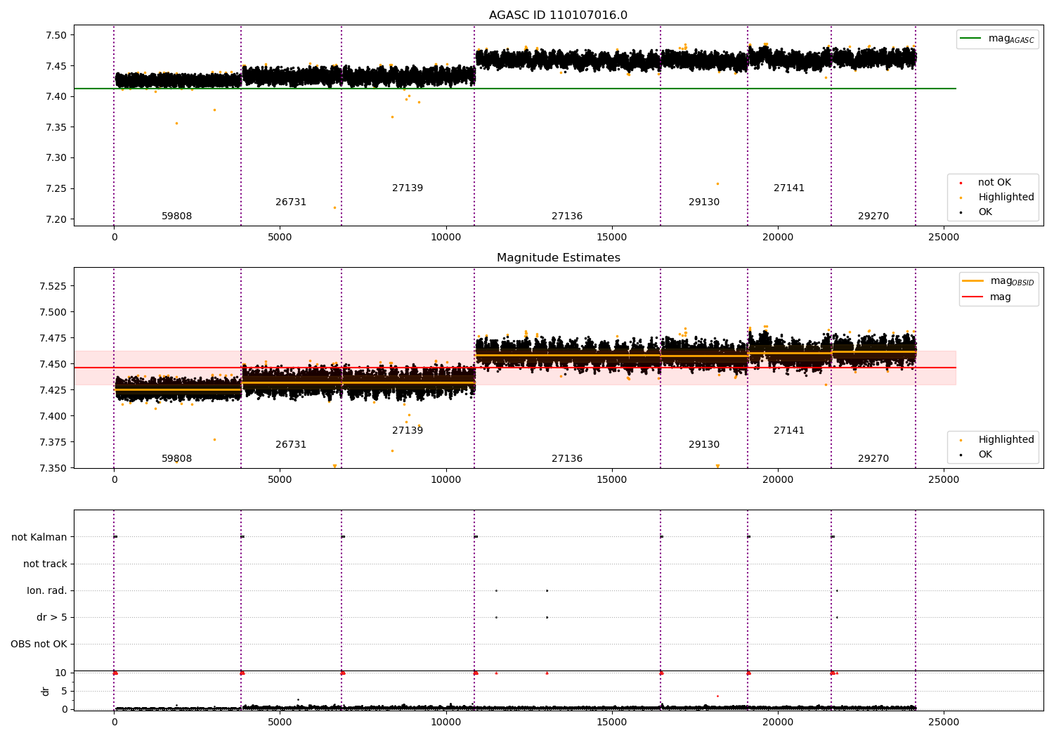Image resolution: width=1054 pixels, height=738 pixels.
Task: Click obsid label 27136 in Magnitude Estimates plot
Action: [x=567, y=459]
